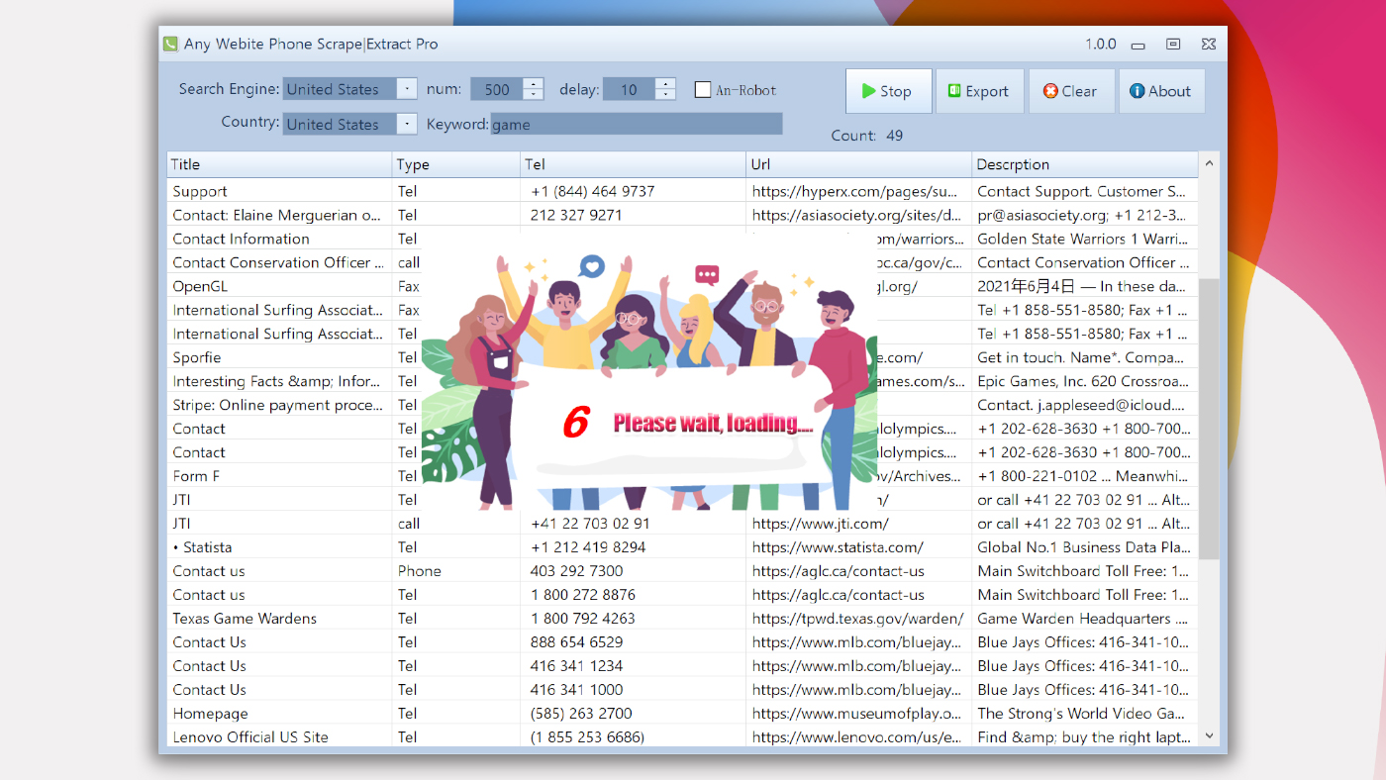Click the results scrollbar up arrow

point(1209,163)
